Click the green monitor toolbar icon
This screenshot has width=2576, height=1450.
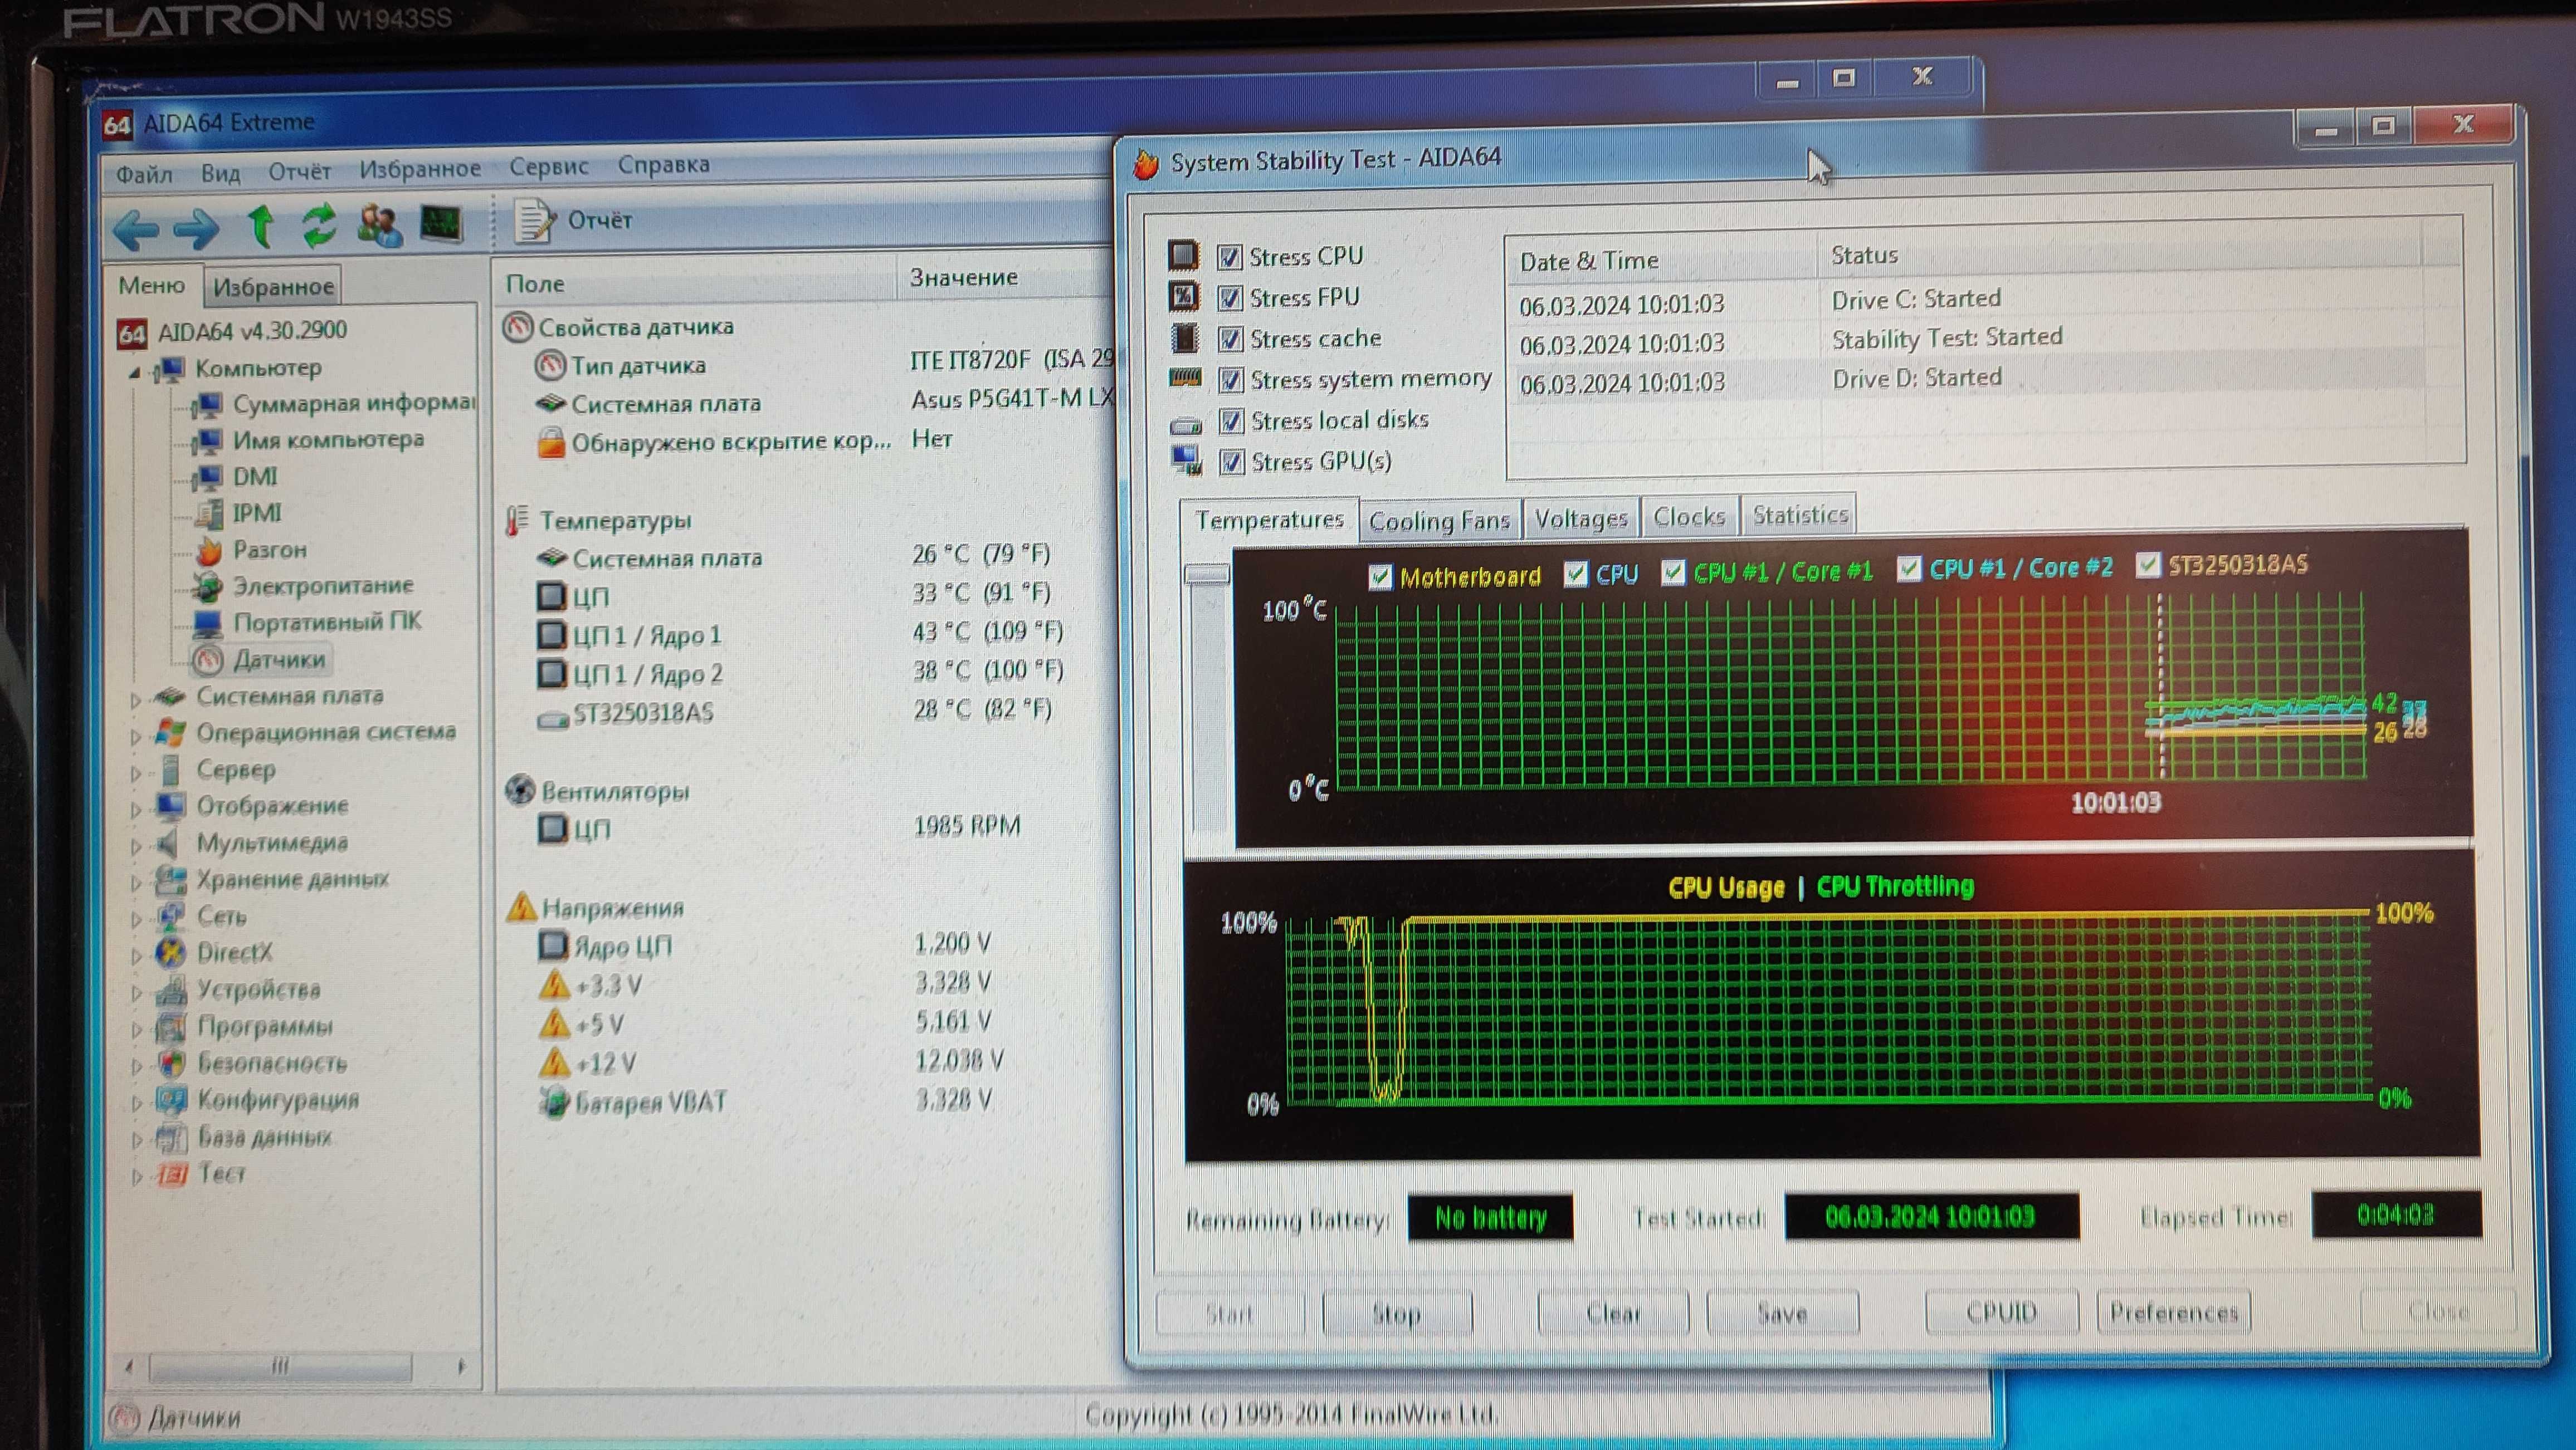441,224
